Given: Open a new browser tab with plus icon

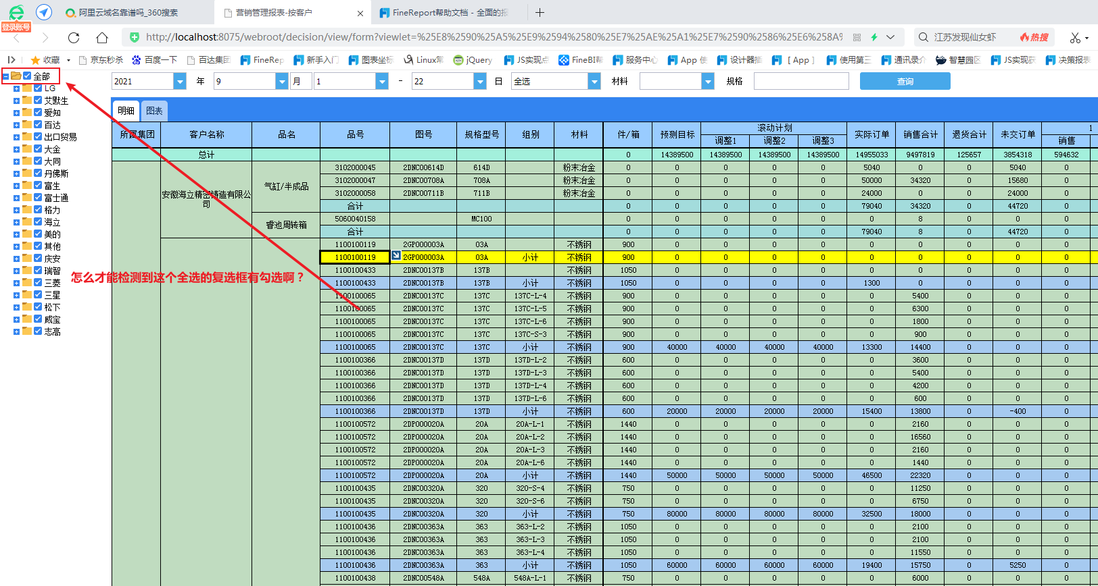Looking at the screenshot, I should [x=540, y=13].
